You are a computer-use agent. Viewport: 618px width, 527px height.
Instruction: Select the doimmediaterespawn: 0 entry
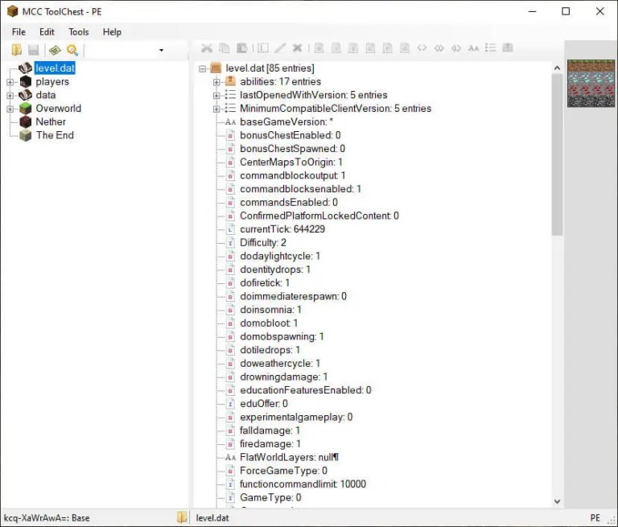coord(293,296)
